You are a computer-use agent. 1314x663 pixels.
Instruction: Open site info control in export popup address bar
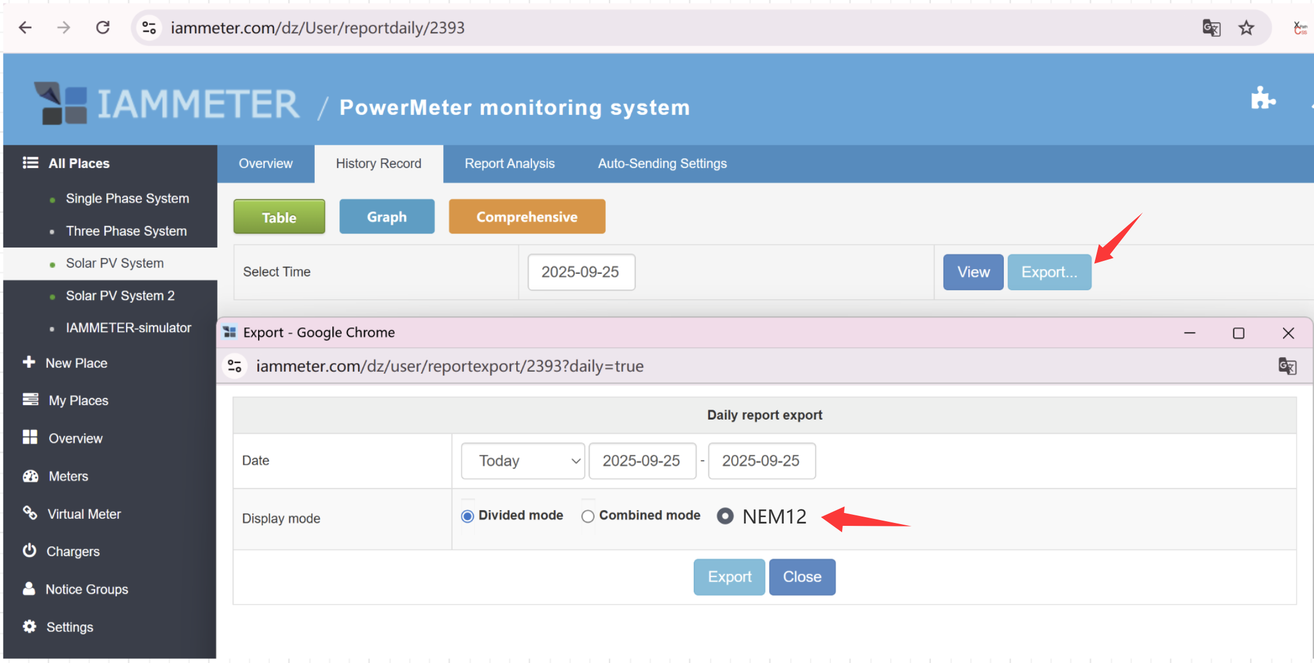(235, 366)
